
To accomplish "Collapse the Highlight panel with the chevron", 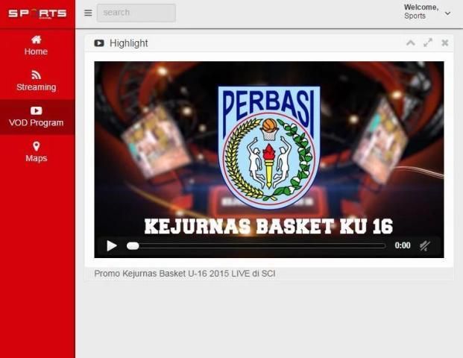I will pyautogui.click(x=410, y=43).
